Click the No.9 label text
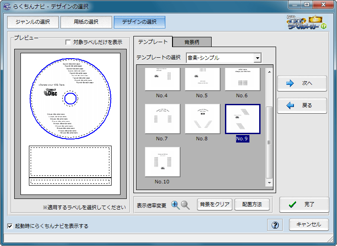The image size is (337, 246). (242, 139)
